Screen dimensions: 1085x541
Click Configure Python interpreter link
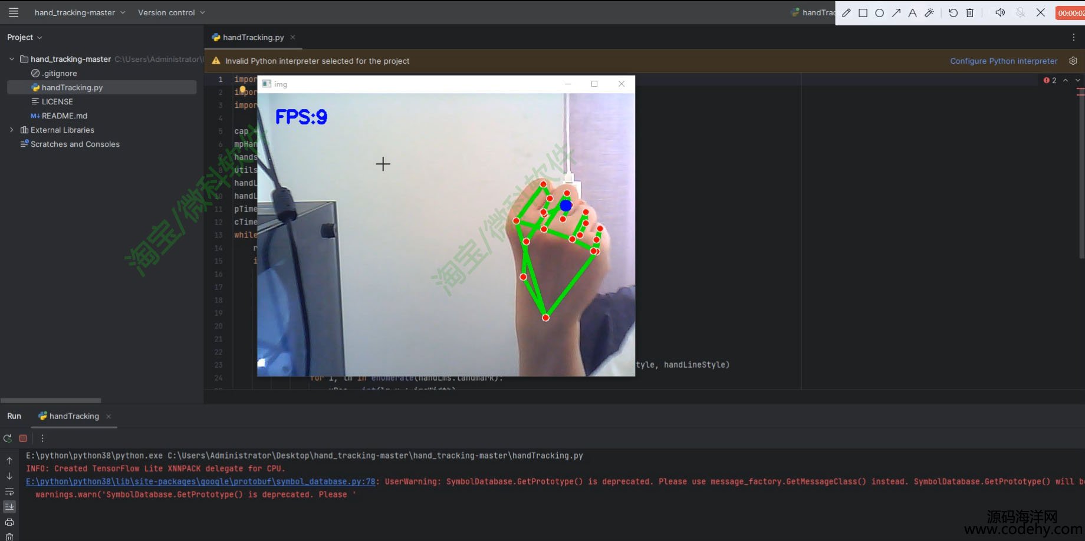1004,61
